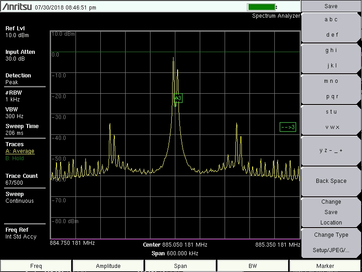Click the green "-->3" delta marker indicator

click(288, 127)
